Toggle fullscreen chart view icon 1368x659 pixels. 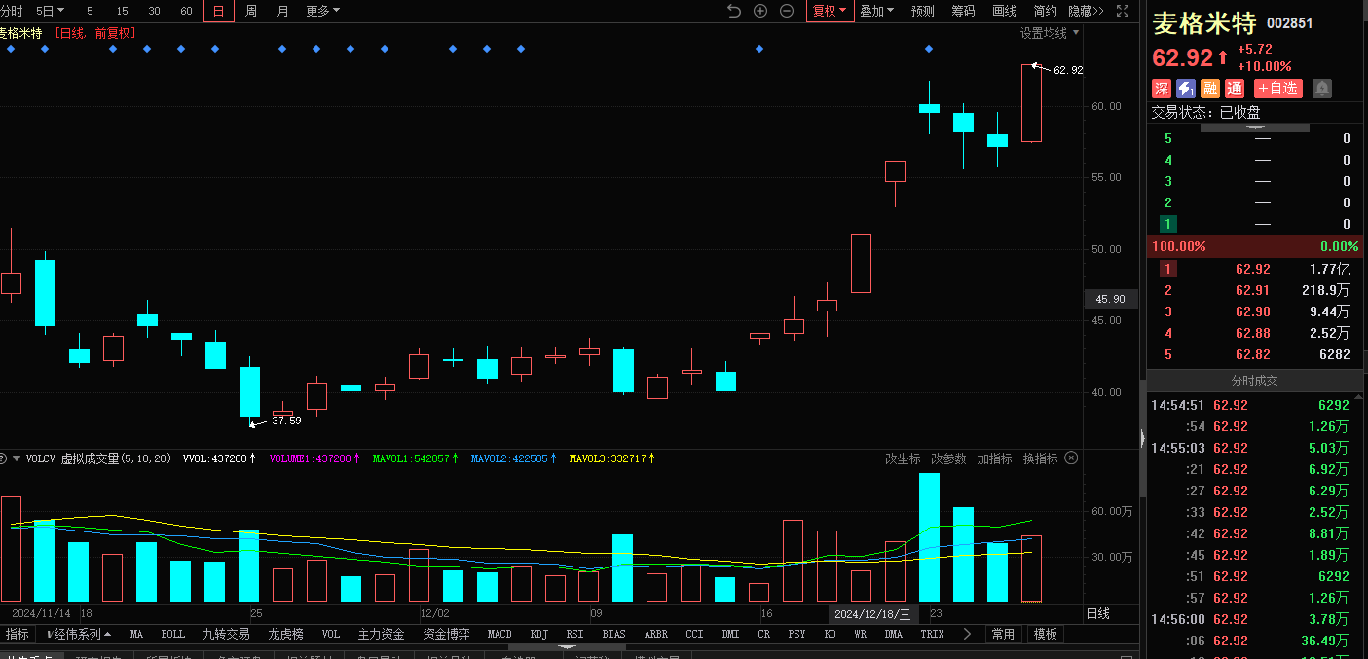[1123, 11]
